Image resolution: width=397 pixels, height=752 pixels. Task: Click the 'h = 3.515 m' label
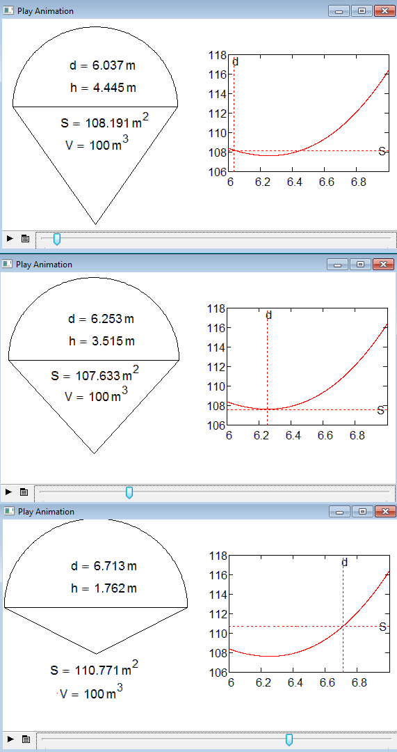101,341
